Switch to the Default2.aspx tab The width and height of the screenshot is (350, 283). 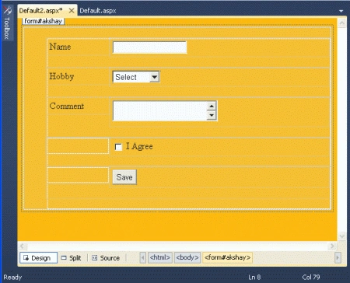point(40,11)
